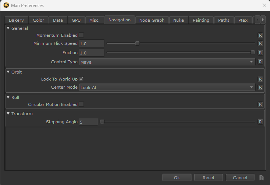Open the Data tab
This screenshot has width=270, height=185.
[x=58, y=20]
